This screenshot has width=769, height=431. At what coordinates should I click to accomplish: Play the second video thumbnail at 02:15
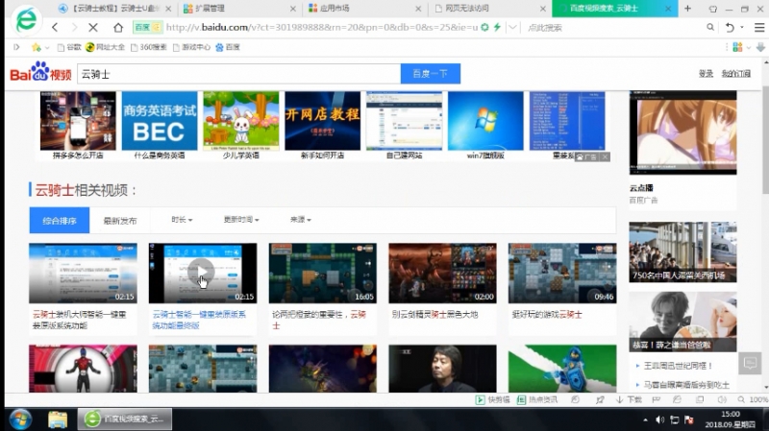[x=203, y=273]
